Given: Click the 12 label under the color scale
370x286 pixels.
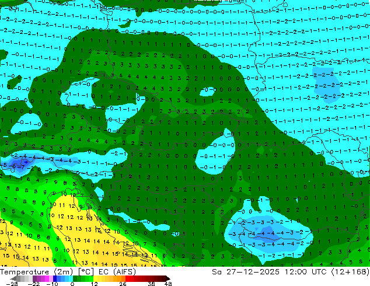Looking at the screenshot, I should (95, 284).
